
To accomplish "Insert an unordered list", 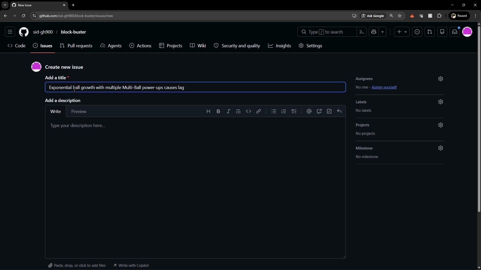I will (x=274, y=111).
